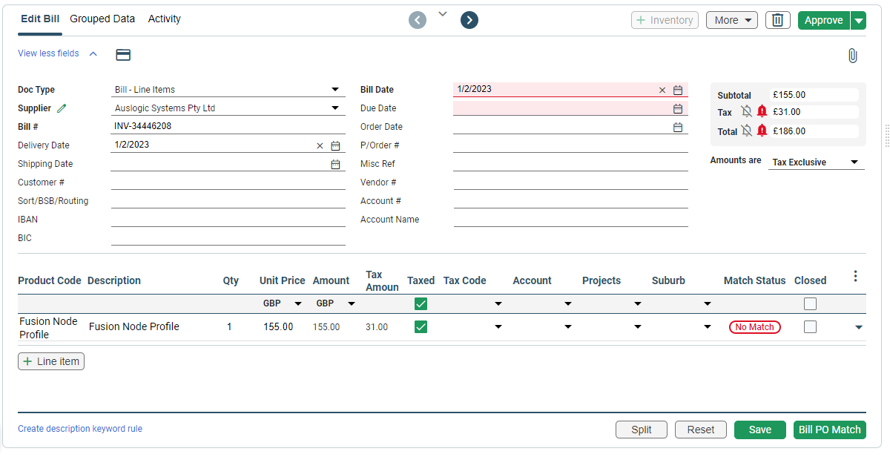The width and height of the screenshot is (890, 457).
Task: Click muted bell icon beside Total
Action: [x=746, y=131]
